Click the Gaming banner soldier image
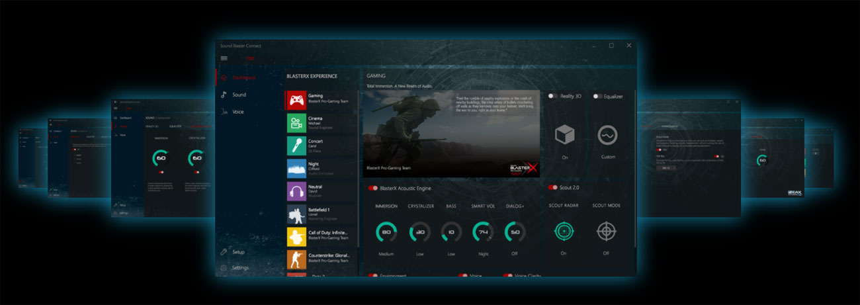The height and width of the screenshot is (305, 860). point(451,134)
